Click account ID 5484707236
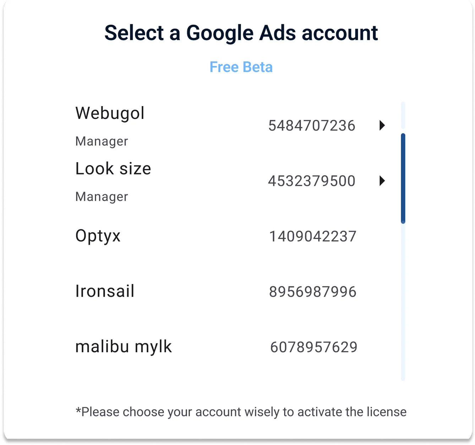 312,126
